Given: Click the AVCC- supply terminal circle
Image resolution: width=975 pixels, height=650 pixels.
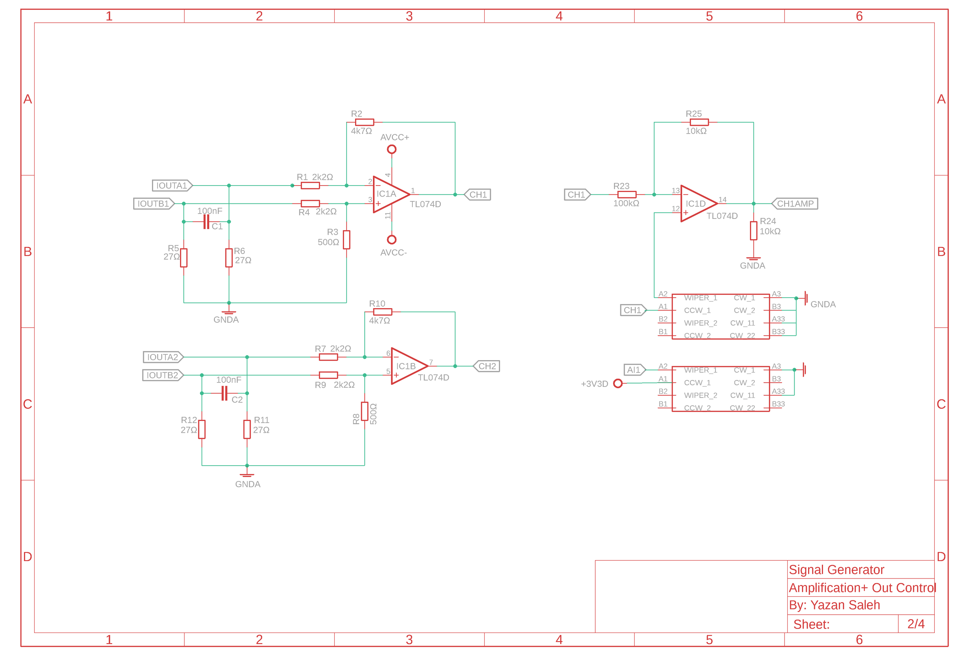Looking at the screenshot, I should point(391,239).
